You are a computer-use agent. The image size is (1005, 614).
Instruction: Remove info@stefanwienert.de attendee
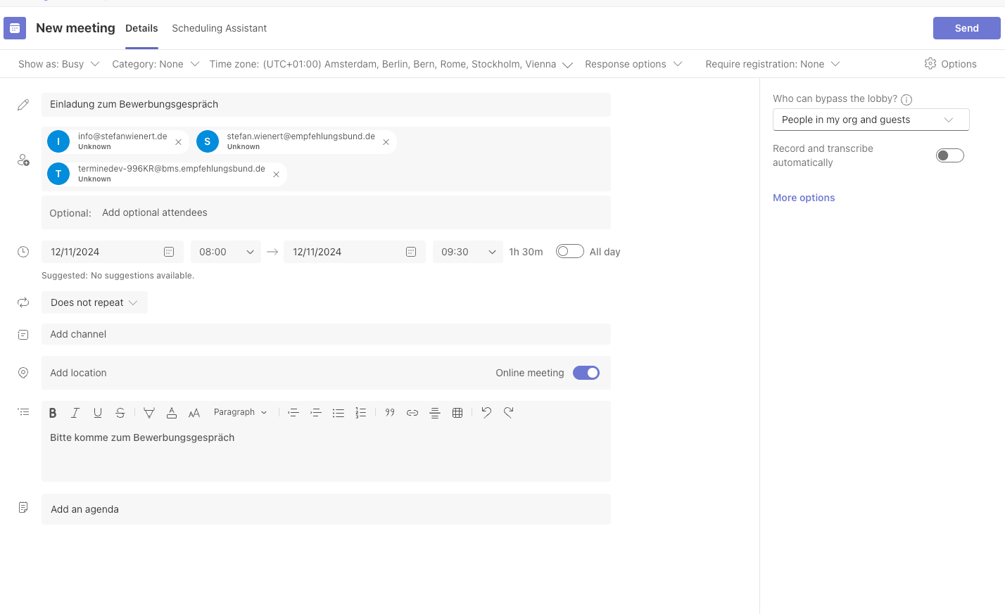[x=179, y=142]
